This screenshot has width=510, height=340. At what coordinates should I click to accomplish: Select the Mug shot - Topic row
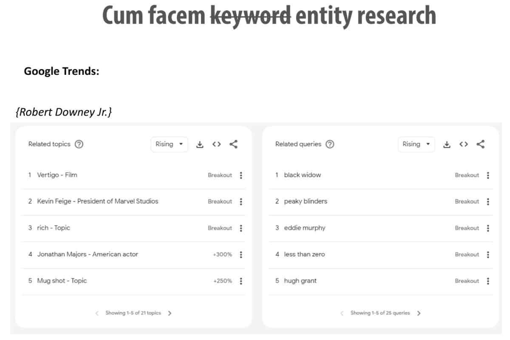[x=62, y=281]
